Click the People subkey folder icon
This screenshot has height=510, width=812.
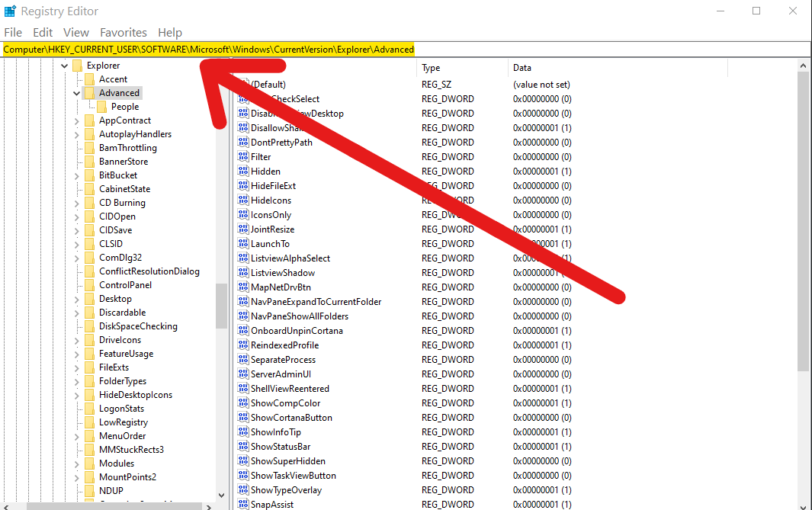pyautogui.click(x=102, y=107)
